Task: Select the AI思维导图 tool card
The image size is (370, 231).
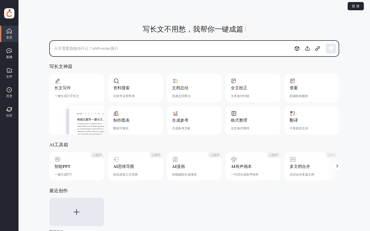Action: 135,166
